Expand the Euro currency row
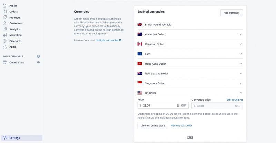Image resolution: width=276 pixels, height=143 pixels. pos(241,54)
